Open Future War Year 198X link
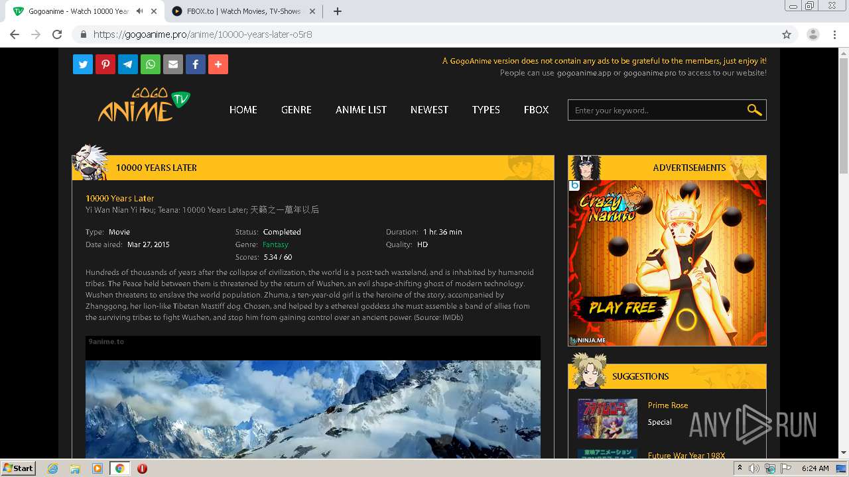This screenshot has width=849, height=477. pos(686,455)
